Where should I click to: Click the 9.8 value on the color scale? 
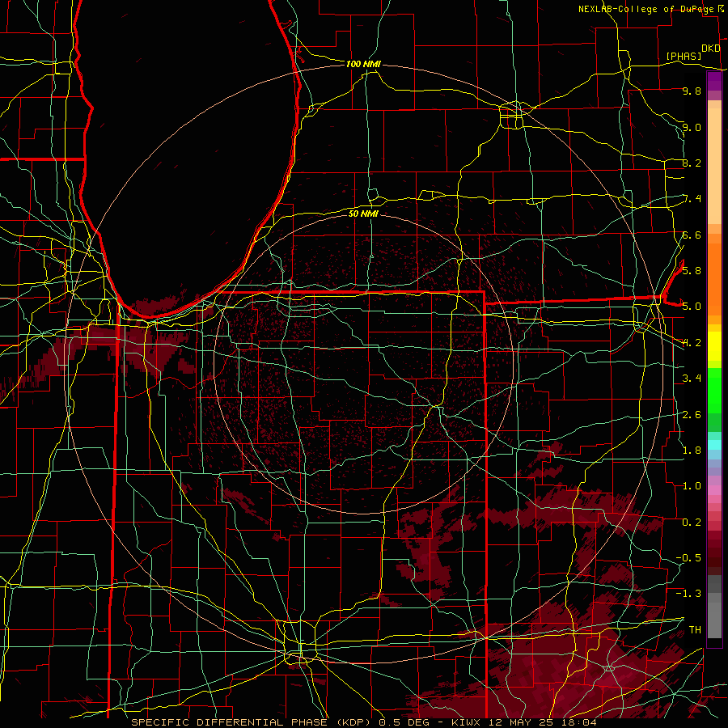[x=692, y=91]
